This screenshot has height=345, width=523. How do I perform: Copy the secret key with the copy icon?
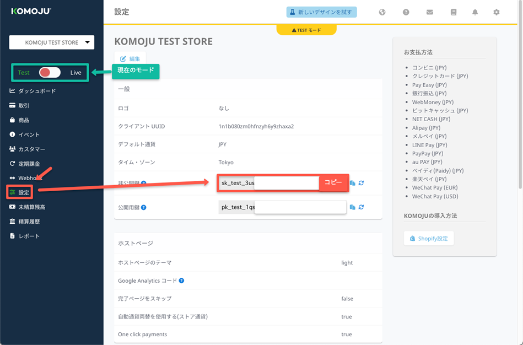[x=353, y=183]
